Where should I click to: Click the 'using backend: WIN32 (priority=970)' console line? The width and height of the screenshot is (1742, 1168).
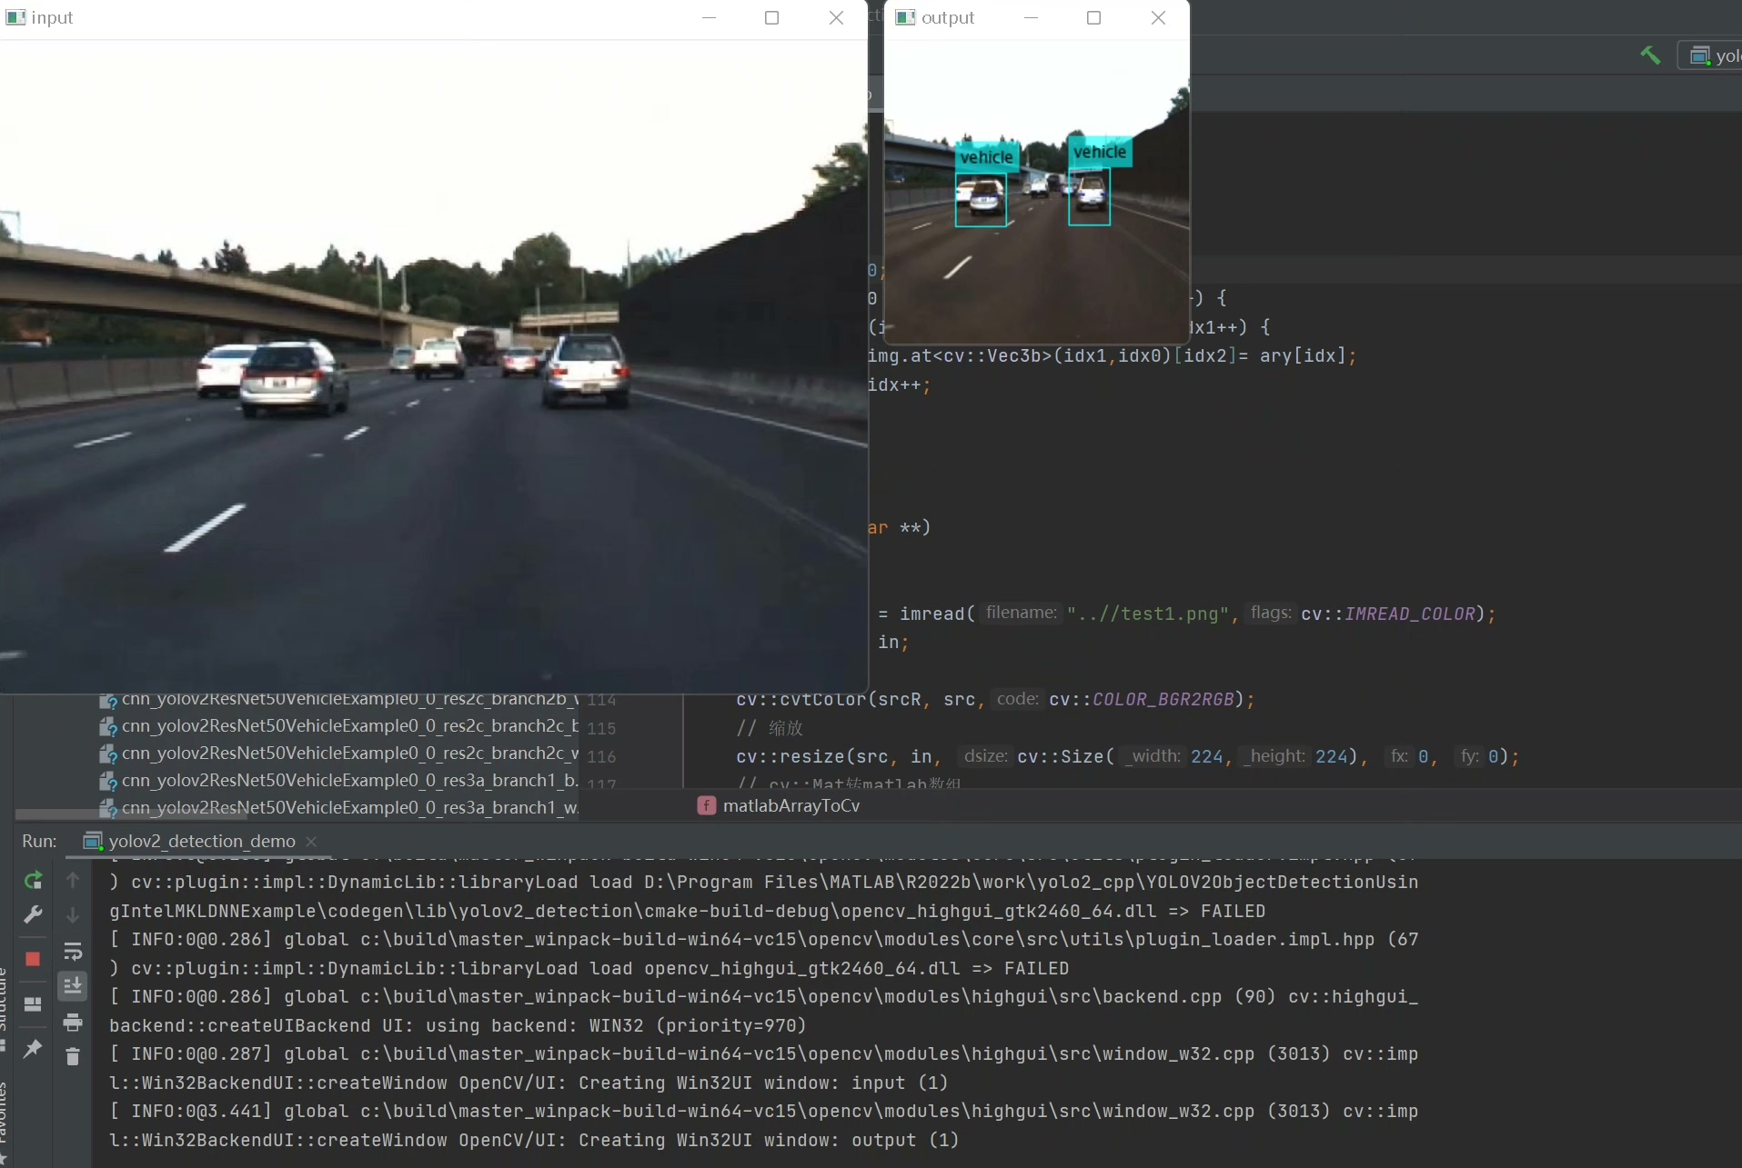[458, 1025]
